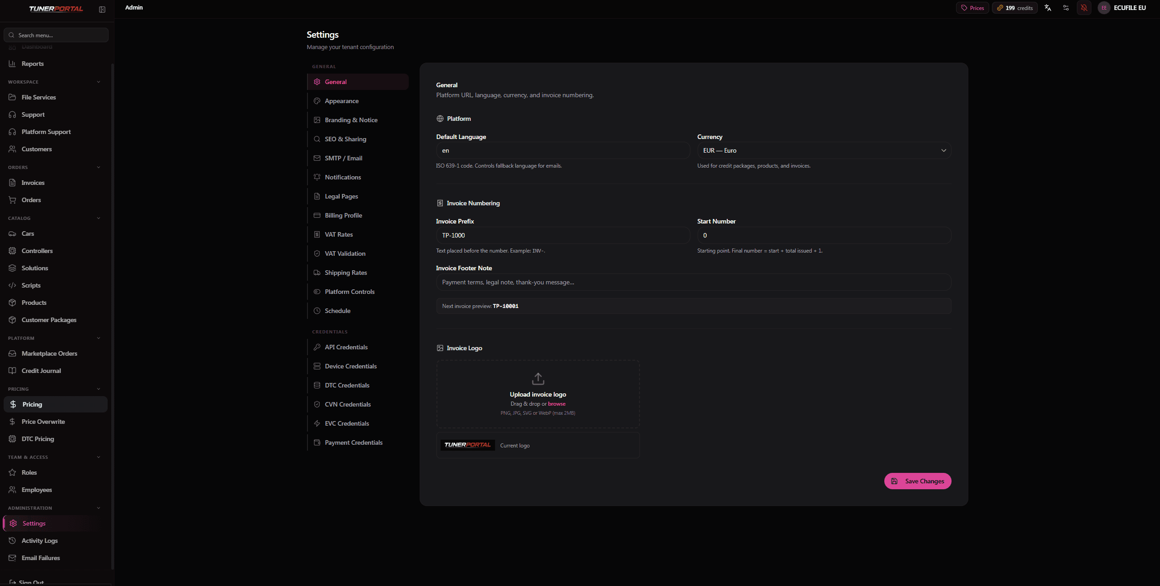
Task: Open Pricing in the sidebar
Action: click(56, 404)
